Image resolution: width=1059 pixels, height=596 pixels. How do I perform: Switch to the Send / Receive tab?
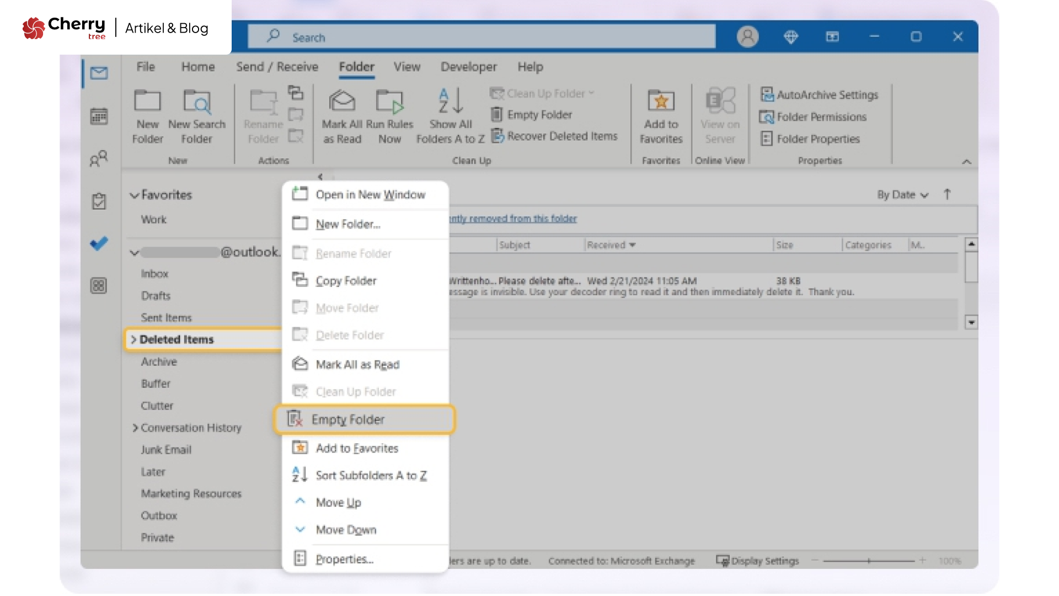277,67
